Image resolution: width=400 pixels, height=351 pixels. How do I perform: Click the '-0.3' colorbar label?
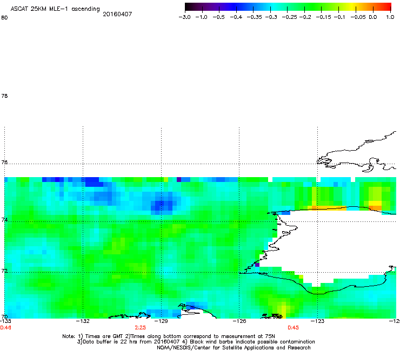(x=271, y=17)
